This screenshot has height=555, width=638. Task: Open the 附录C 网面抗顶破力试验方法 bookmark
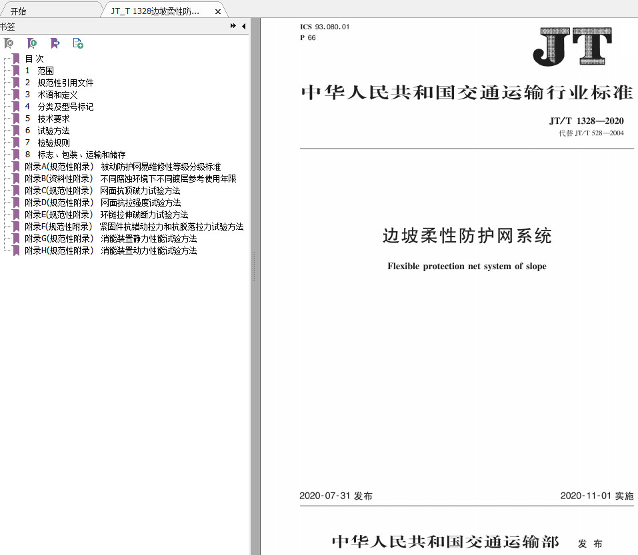tap(100, 190)
